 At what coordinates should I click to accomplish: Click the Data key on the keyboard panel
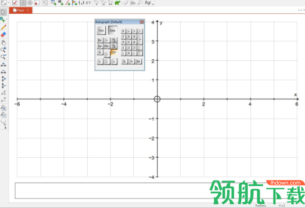pyautogui.click(x=113, y=30)
